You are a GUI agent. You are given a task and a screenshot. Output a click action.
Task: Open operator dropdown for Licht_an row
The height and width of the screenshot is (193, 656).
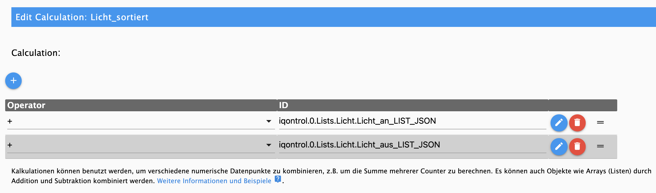click(269, 121)
